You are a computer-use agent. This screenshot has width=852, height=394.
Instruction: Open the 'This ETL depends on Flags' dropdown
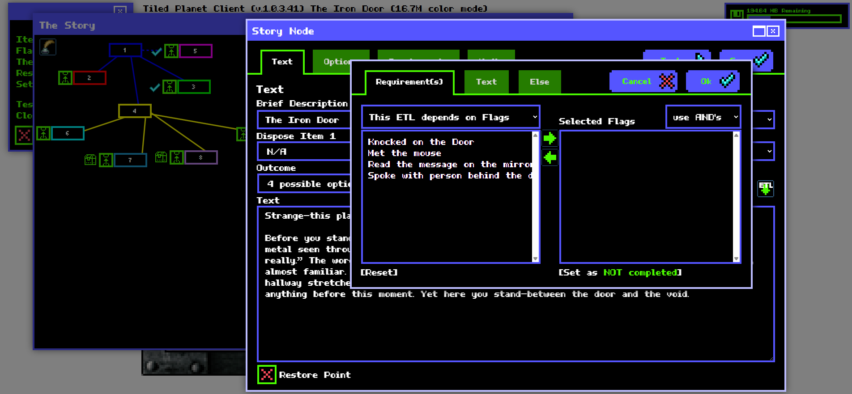click(451, 117)
